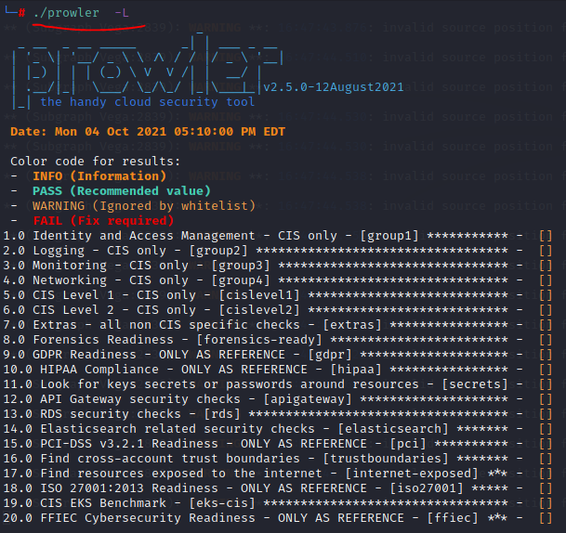
Task: Click 'WARNING (Ignored by whitelist)' legend line
Action: [x=144, y=206]
